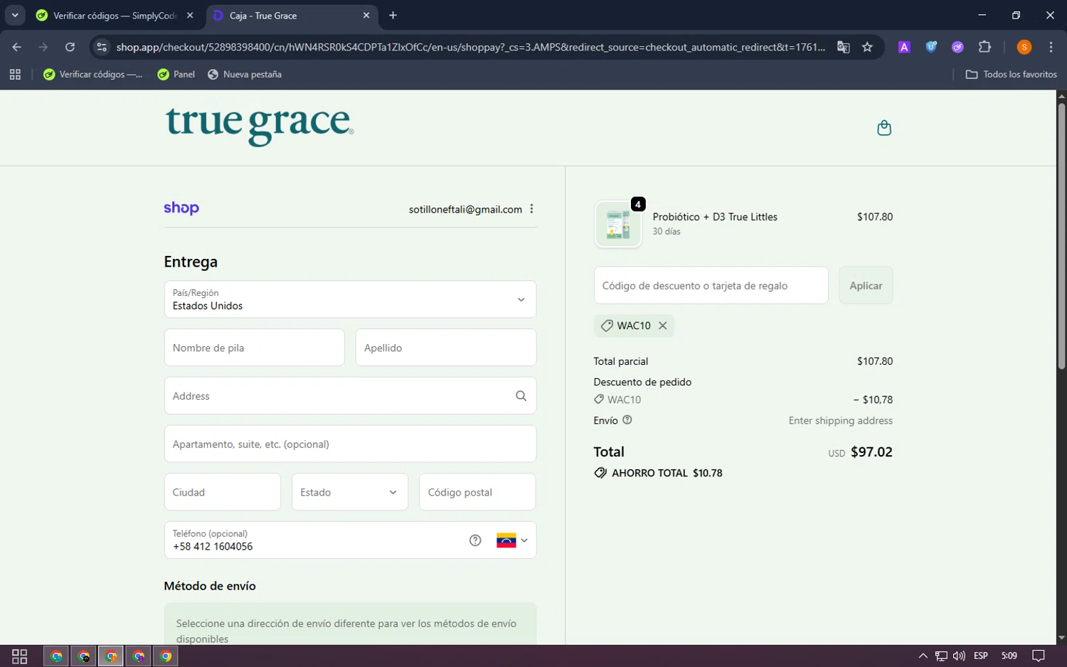Click the search magnifier in the Address field
This screenshot has height=667, width=1067.
[x=521, y=396]
